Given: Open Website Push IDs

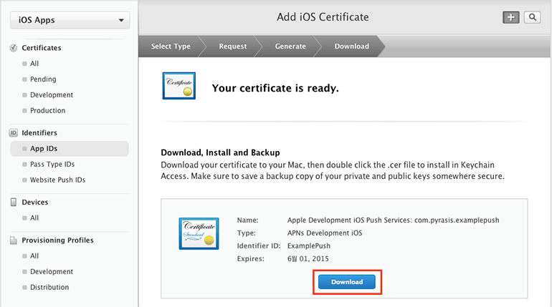Looking at the screenshot, I should 57,180.
